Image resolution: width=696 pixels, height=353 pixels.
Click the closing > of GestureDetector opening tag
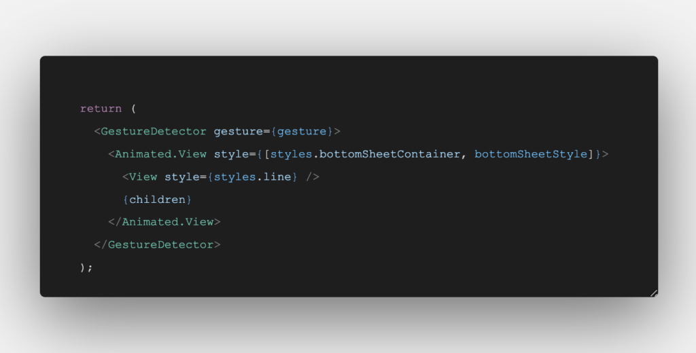(337, 131)
